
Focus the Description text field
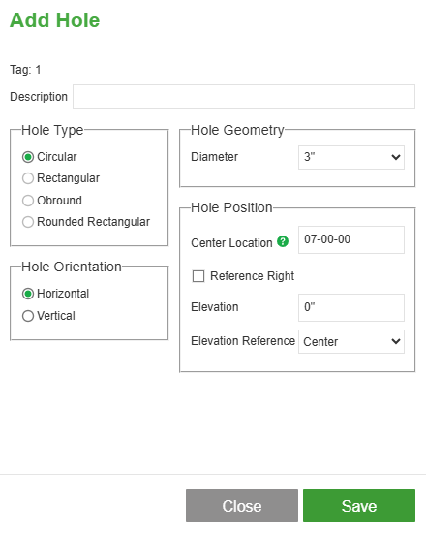244,96
